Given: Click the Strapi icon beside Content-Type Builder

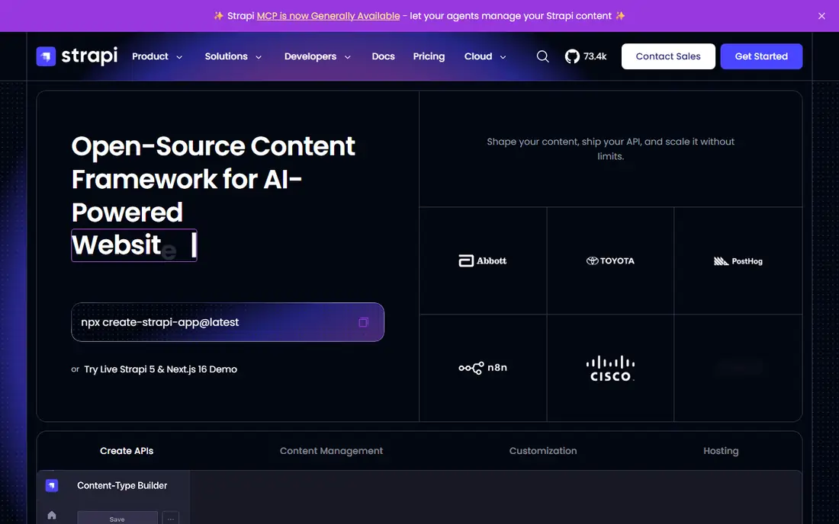Looking at the screenshot, I should (52, 485).
